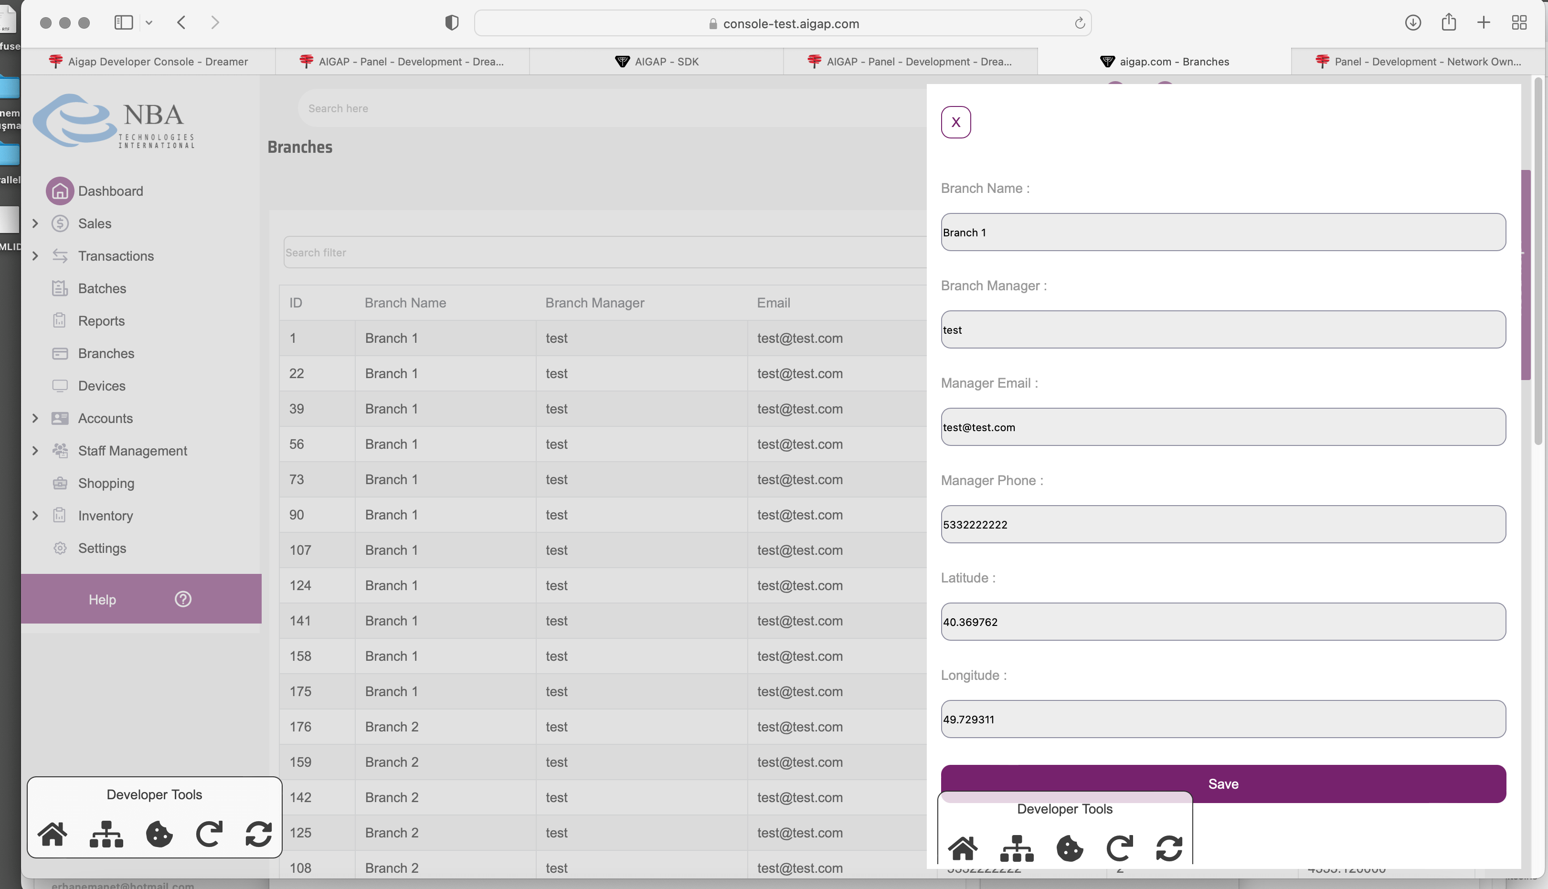Click the Help button in sidebar

click(x=141, y=599)
